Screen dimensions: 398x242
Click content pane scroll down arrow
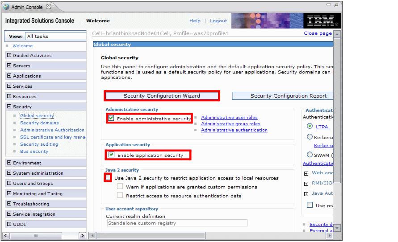(337, 228)
